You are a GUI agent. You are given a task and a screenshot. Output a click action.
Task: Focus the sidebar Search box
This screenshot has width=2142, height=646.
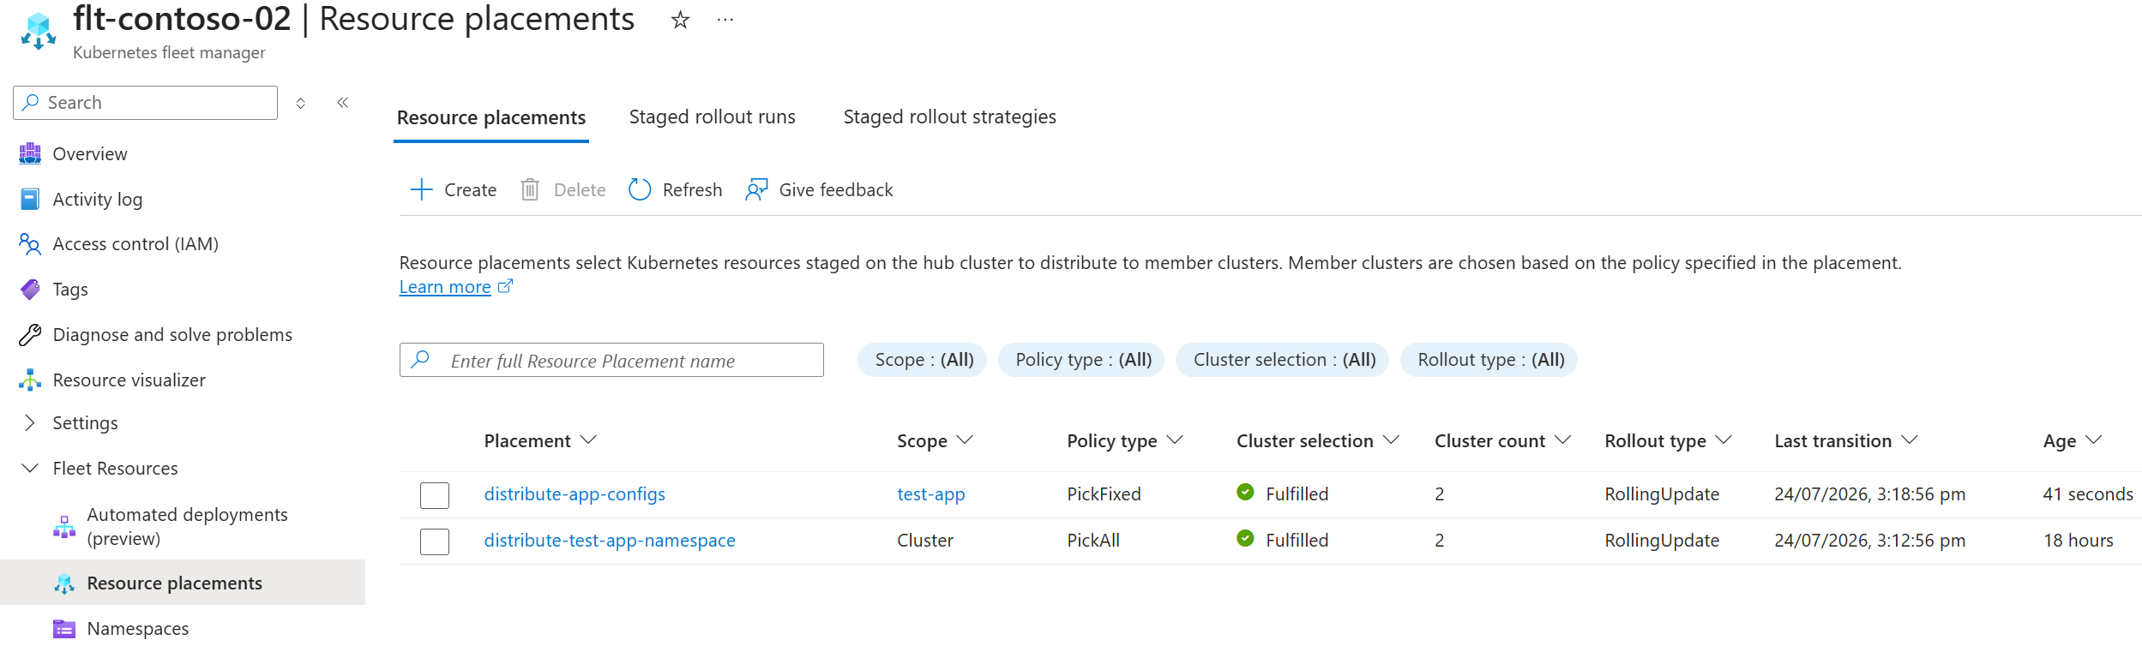[146, 103]
